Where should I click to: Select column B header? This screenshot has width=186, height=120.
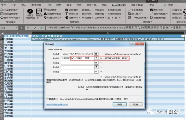108,33
